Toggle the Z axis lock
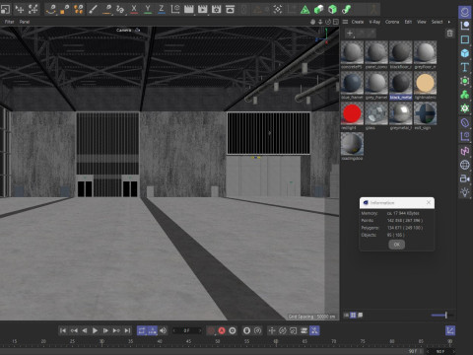The image size is (473, 355). (x=162, y=9)
